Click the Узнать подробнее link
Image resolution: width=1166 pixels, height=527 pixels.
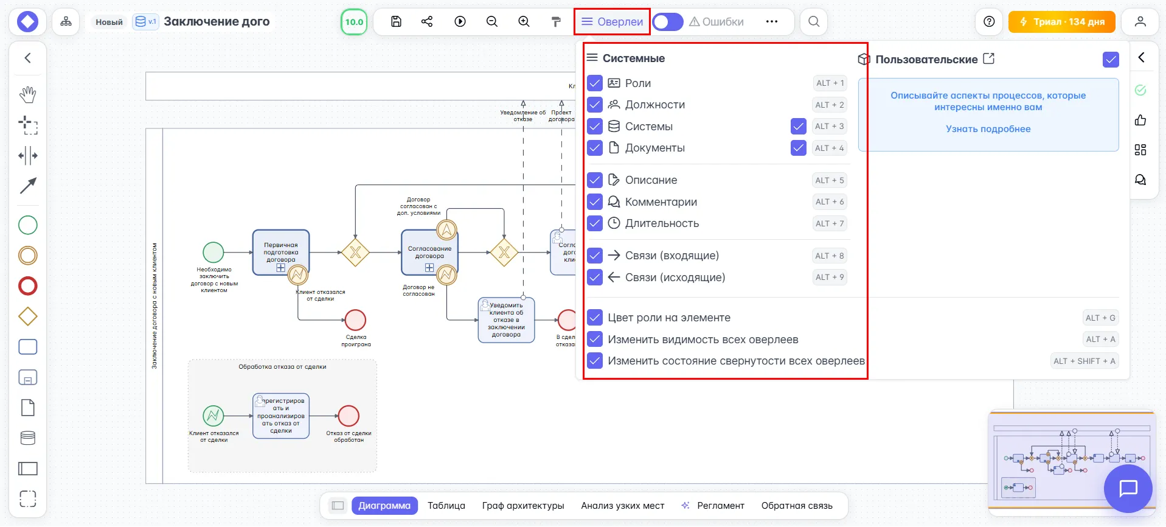tap(988, 129)
